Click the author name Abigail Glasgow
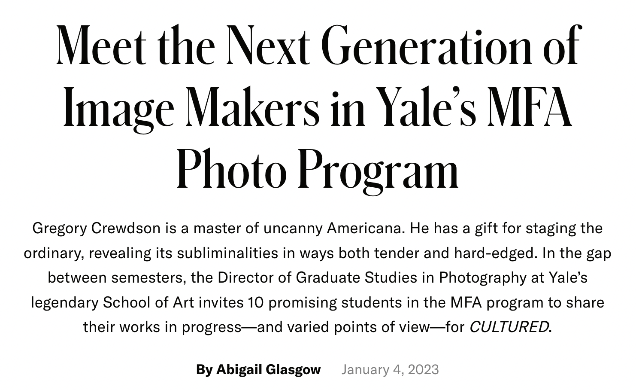Viewport: 636px width, 390px height. [268, 369]
